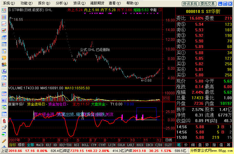Open the 查看(V) menu

point(114,3)
